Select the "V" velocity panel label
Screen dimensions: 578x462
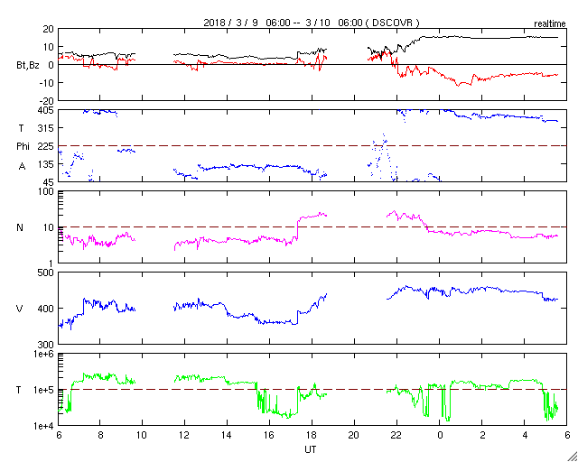click(20, 309)
